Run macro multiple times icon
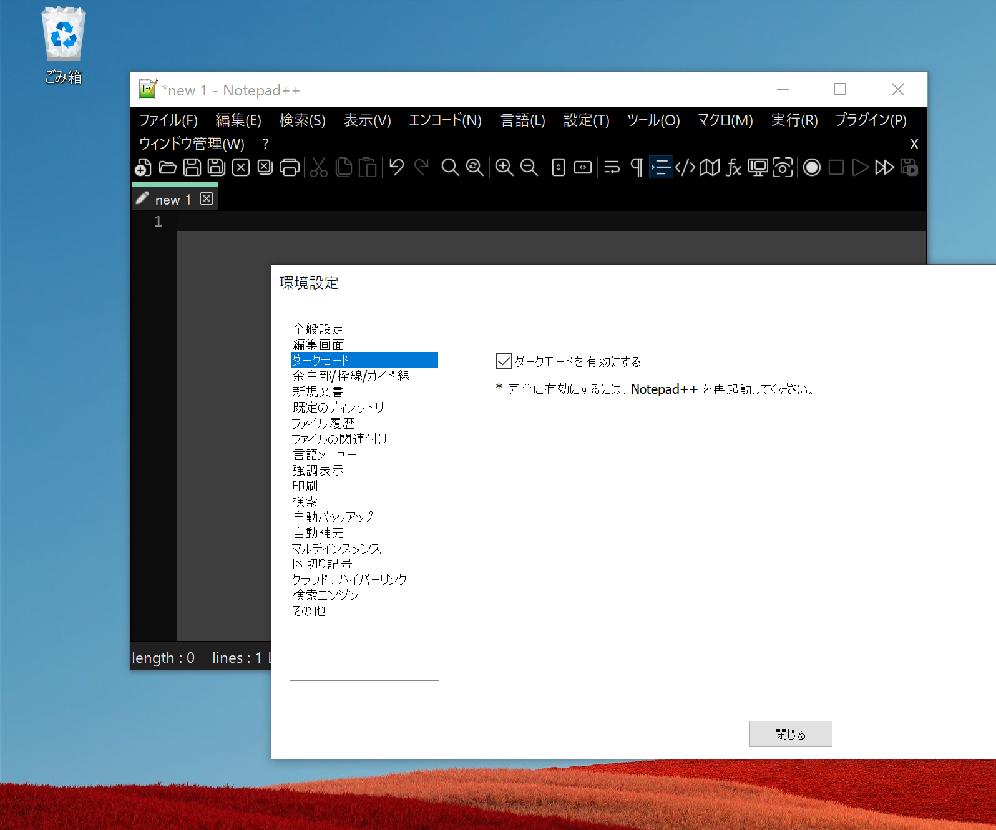996x830 pixels. coord(885,167)
